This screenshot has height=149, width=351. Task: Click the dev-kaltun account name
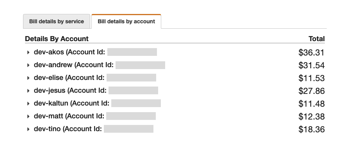51,103
